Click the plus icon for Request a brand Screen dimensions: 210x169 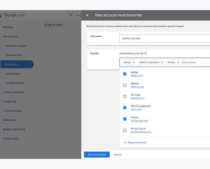pos(125,142)
